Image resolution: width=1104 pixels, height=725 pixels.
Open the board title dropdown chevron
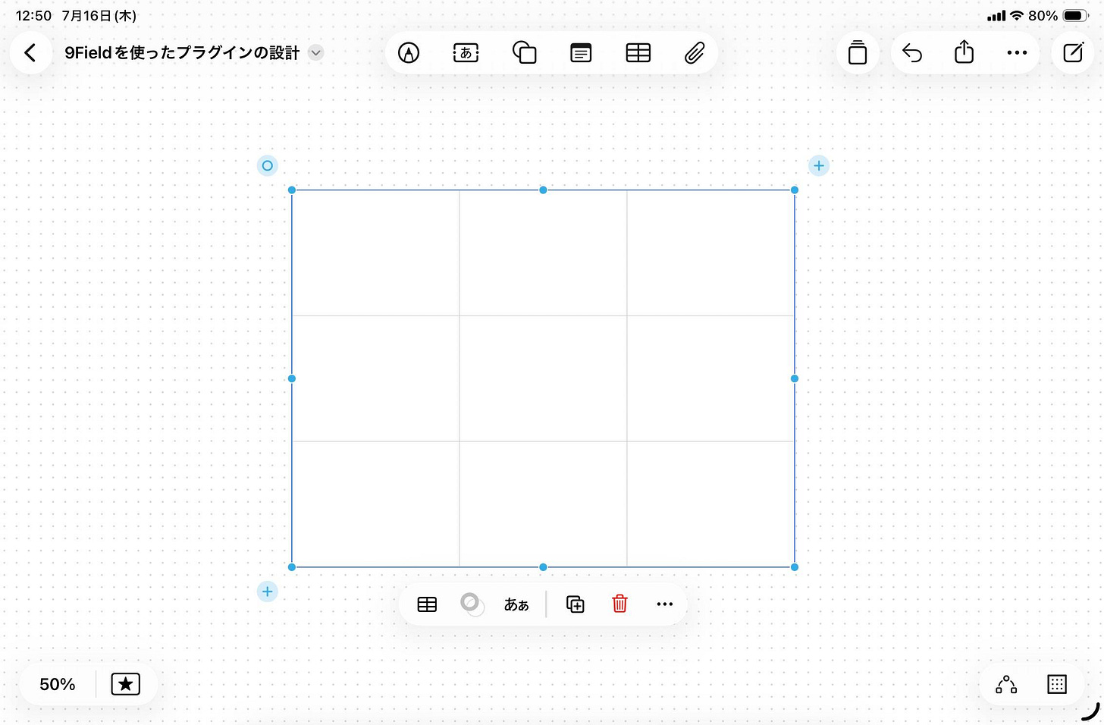[316, 53]
